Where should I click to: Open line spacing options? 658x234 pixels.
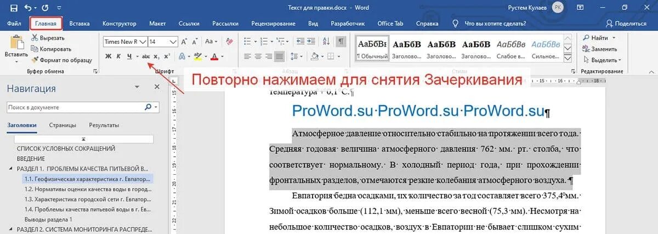(x=294, y=56)
